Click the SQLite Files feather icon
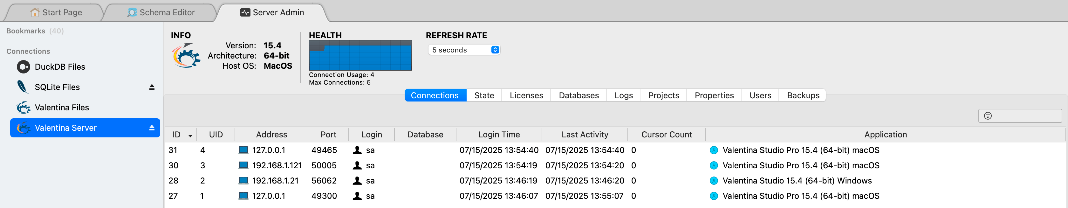 23,87
